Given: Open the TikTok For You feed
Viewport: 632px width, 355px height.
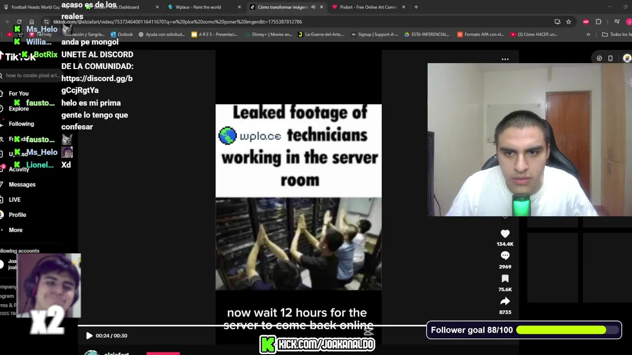Looking at the screenshot, I should (x=19, y=93).
